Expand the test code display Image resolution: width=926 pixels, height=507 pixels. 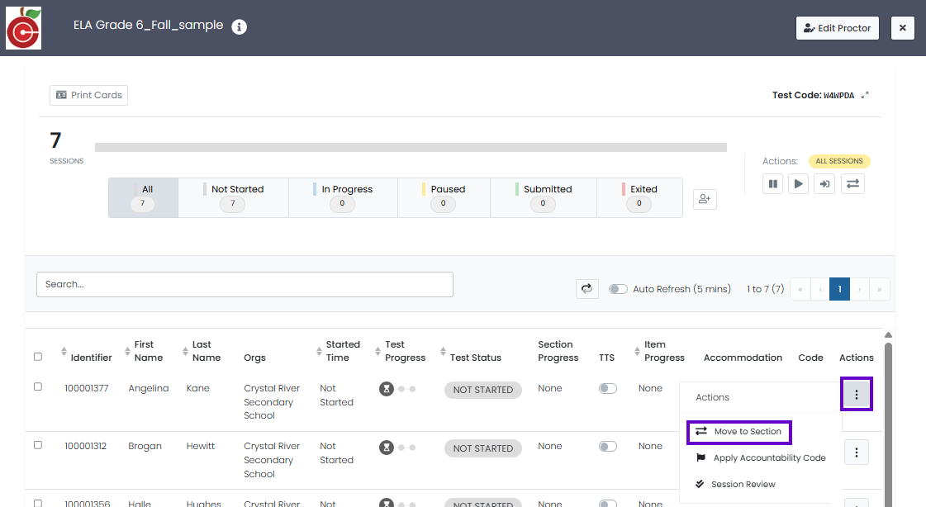tap(865, 95)
